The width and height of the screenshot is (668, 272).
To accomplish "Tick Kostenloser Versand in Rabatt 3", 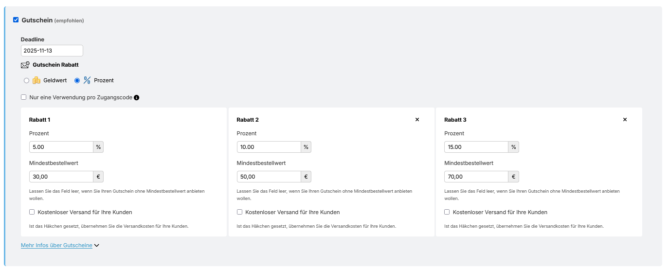I will 447,212.
